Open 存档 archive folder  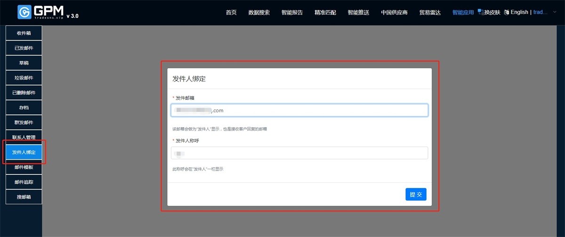pyautogui.click(x=24, y=107)
